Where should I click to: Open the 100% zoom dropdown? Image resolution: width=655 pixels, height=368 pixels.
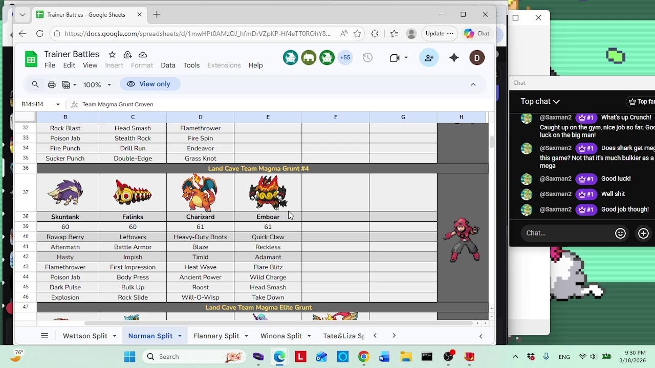(97, 84)
